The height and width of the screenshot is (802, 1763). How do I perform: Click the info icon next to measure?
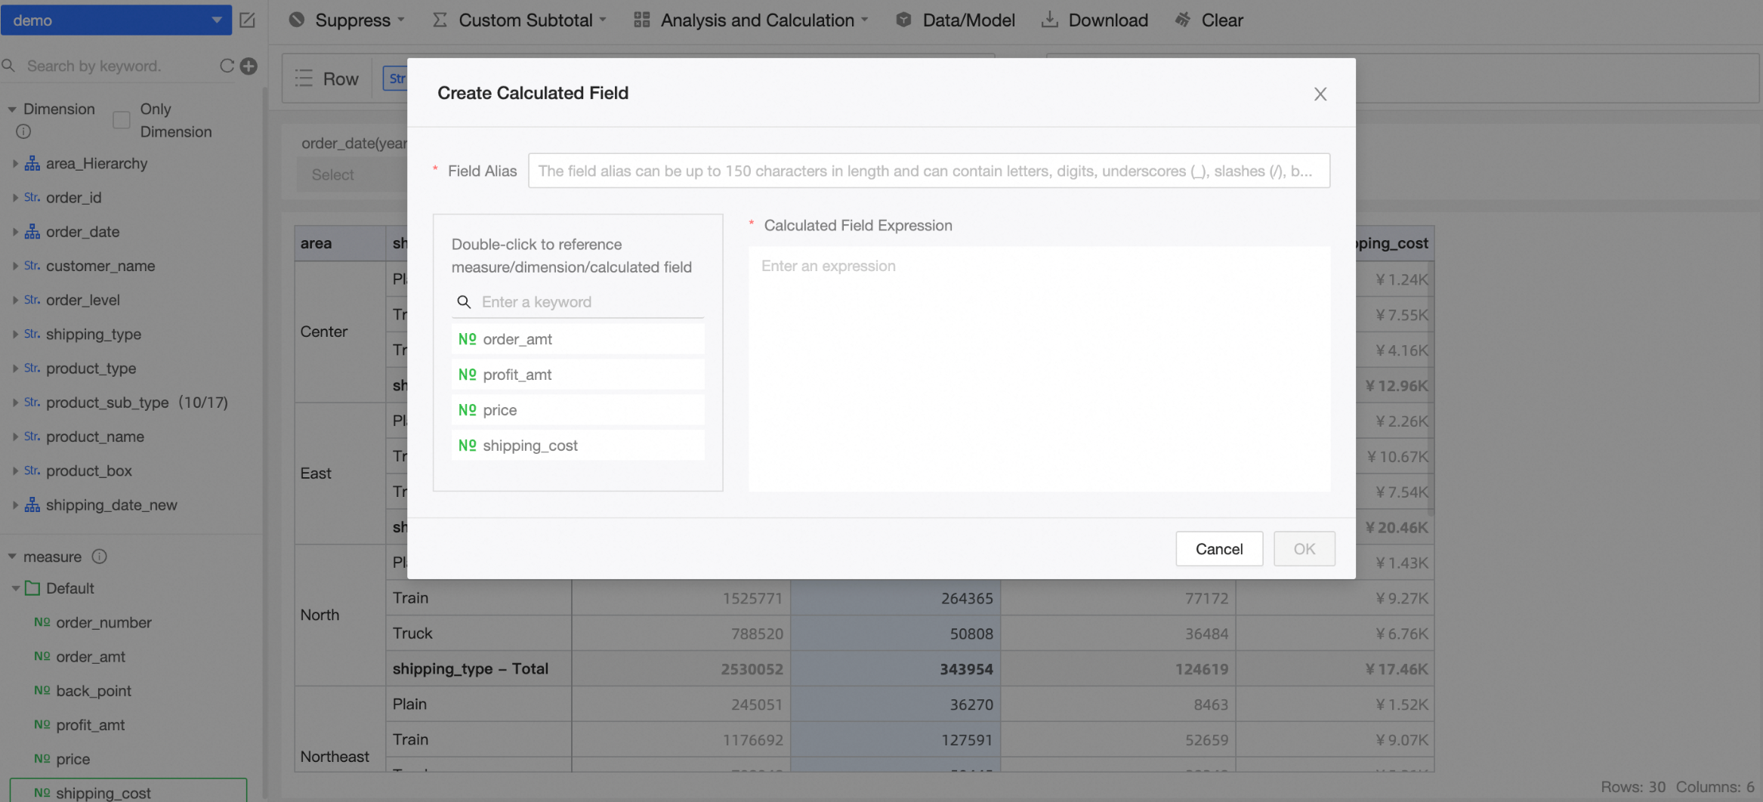point(100,557)
